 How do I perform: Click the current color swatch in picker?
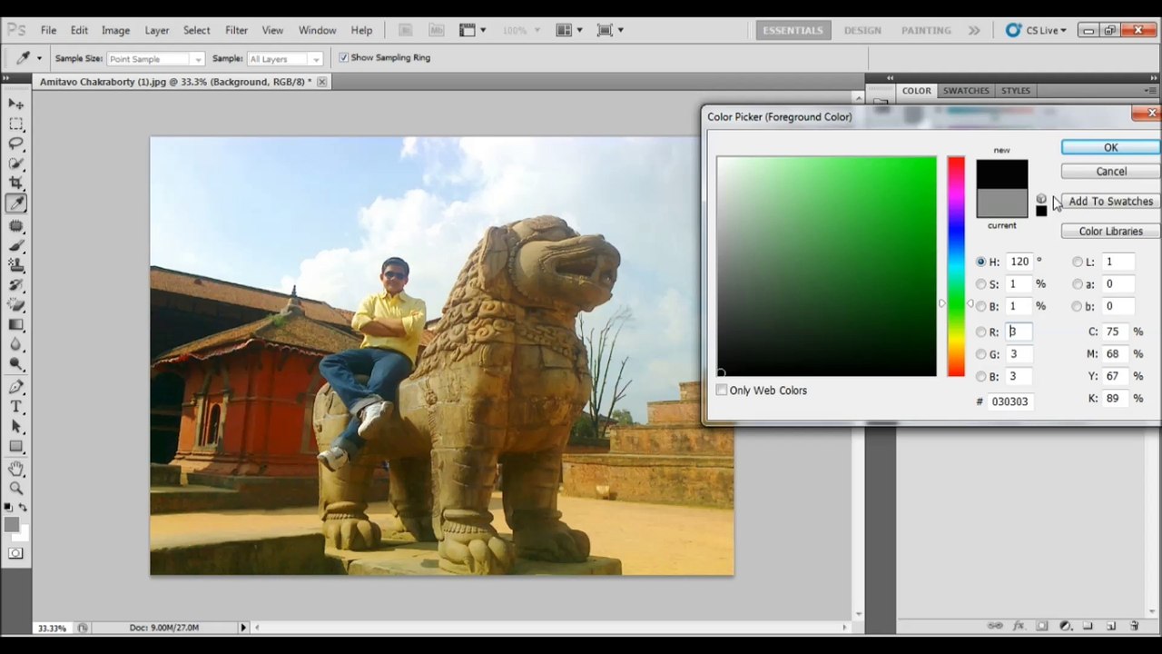(1002, 203)
